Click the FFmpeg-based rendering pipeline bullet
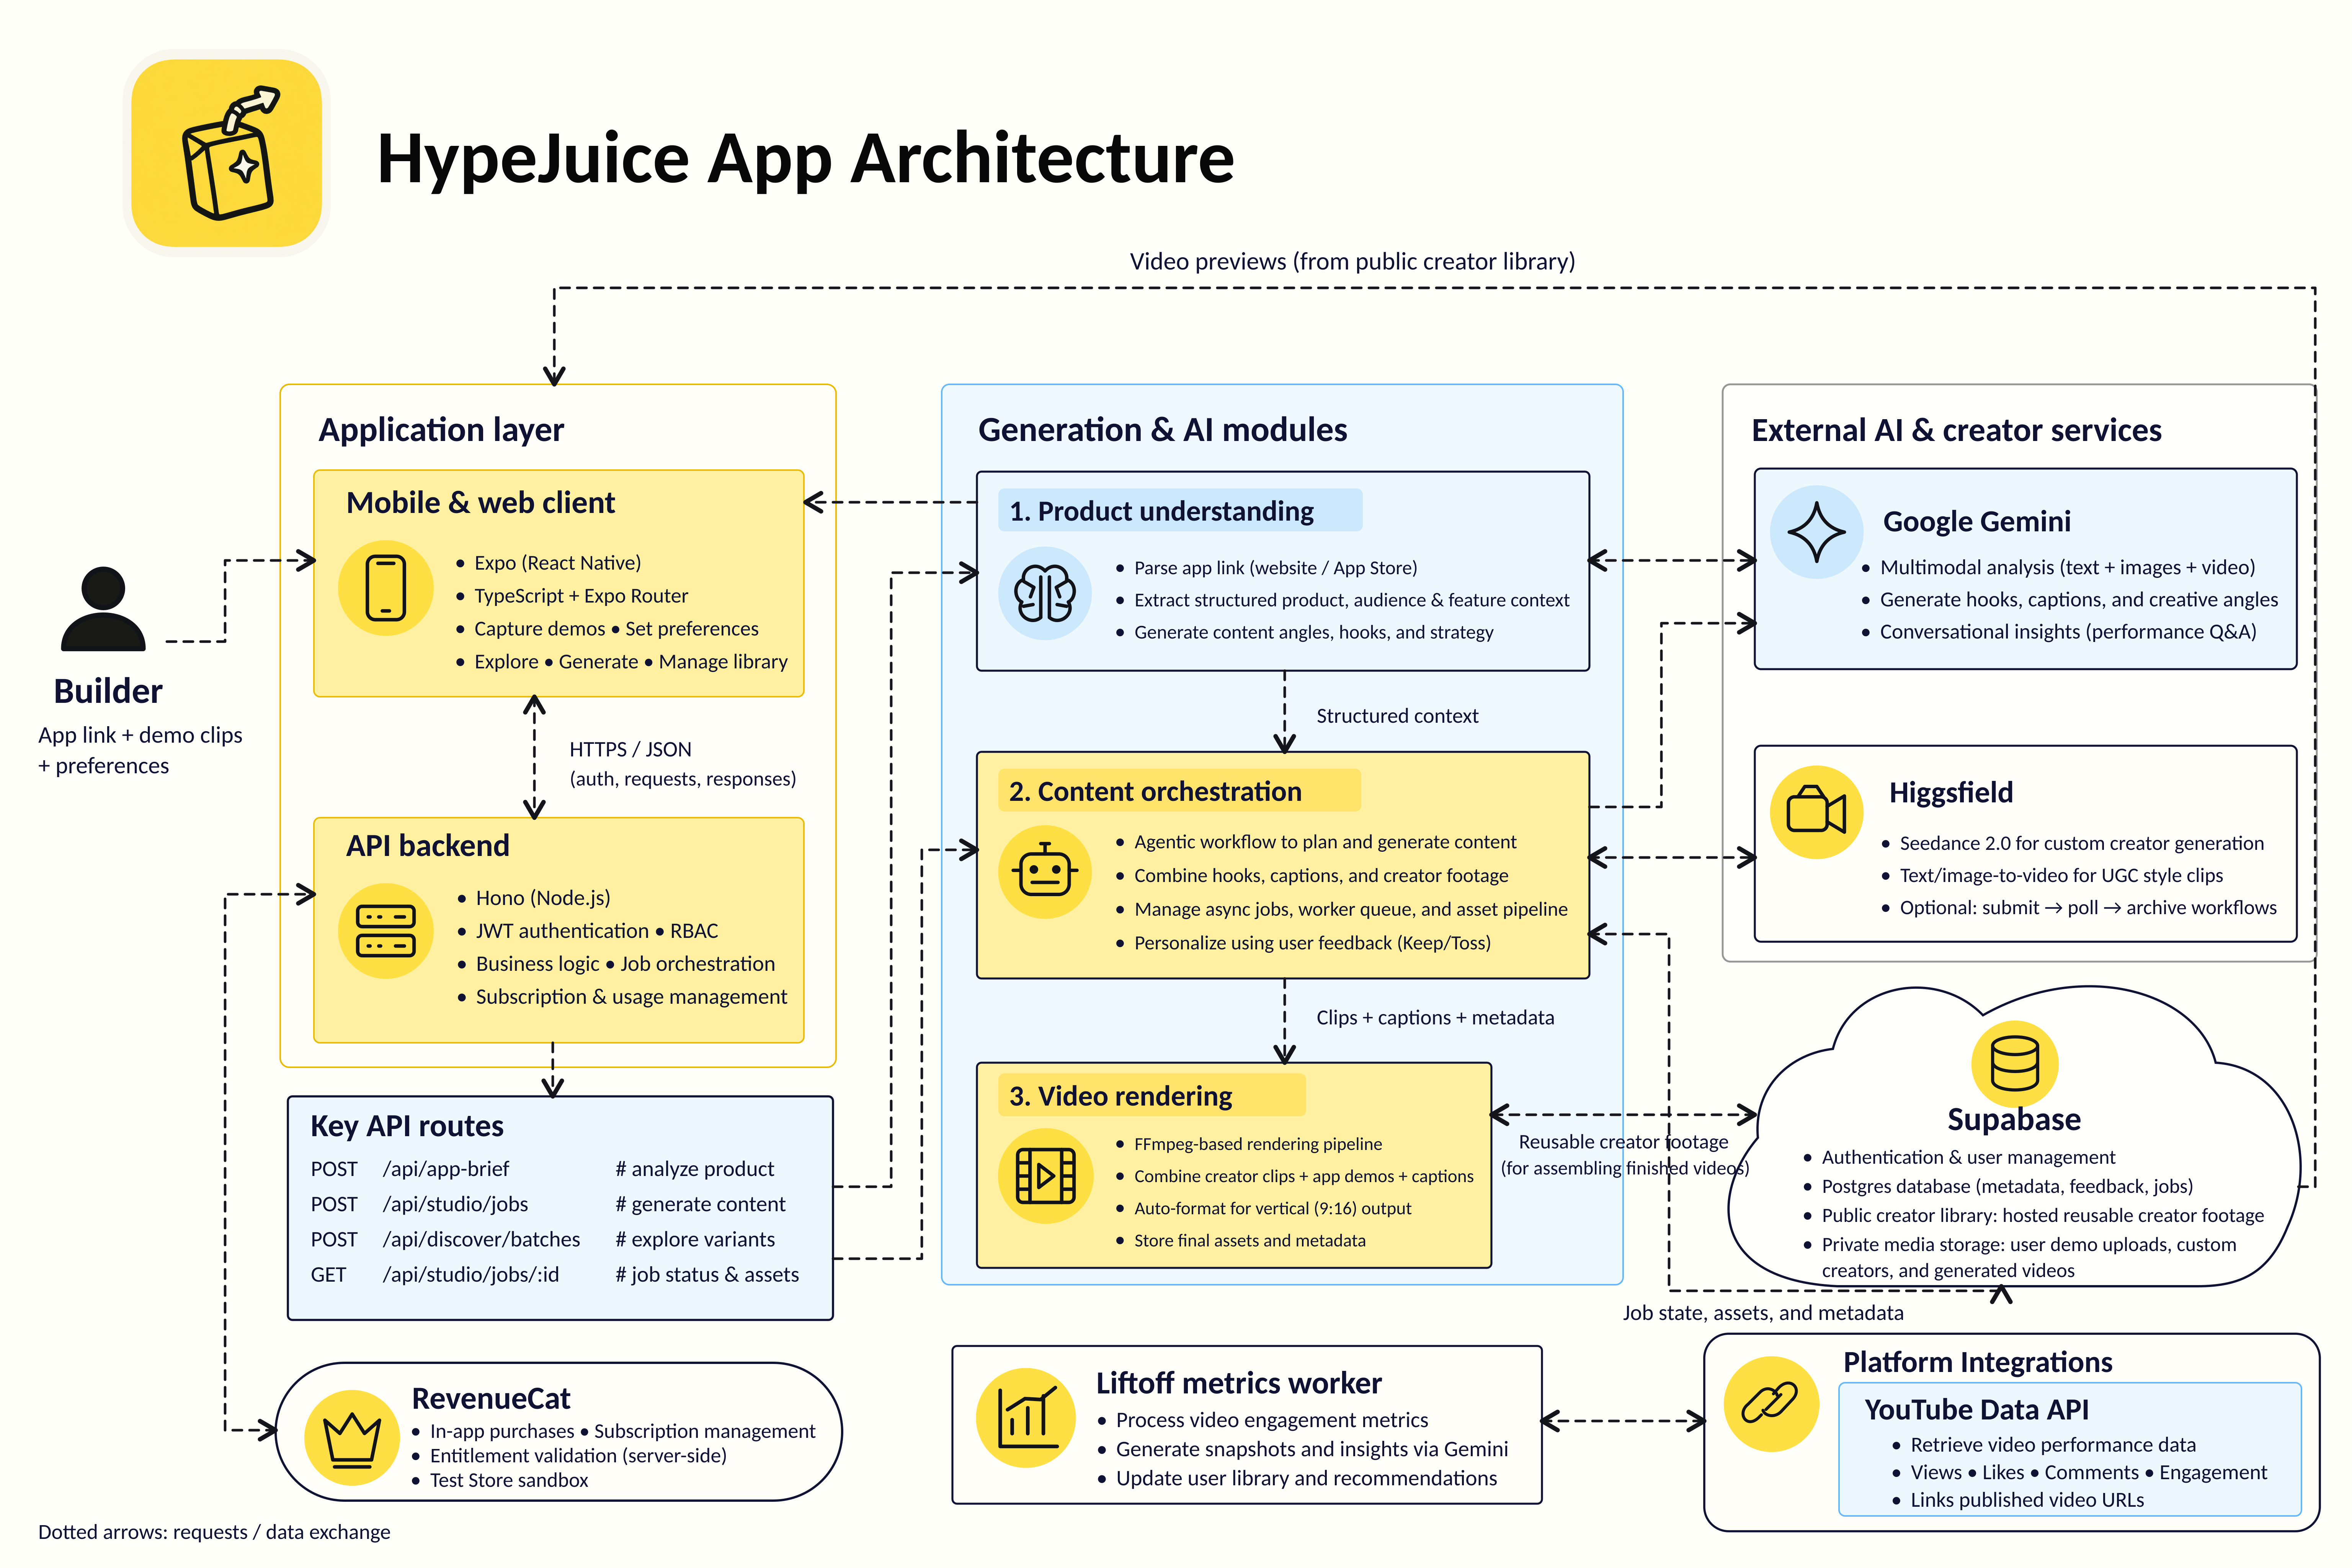2352x1568 pixels. click(1249, 1144)
